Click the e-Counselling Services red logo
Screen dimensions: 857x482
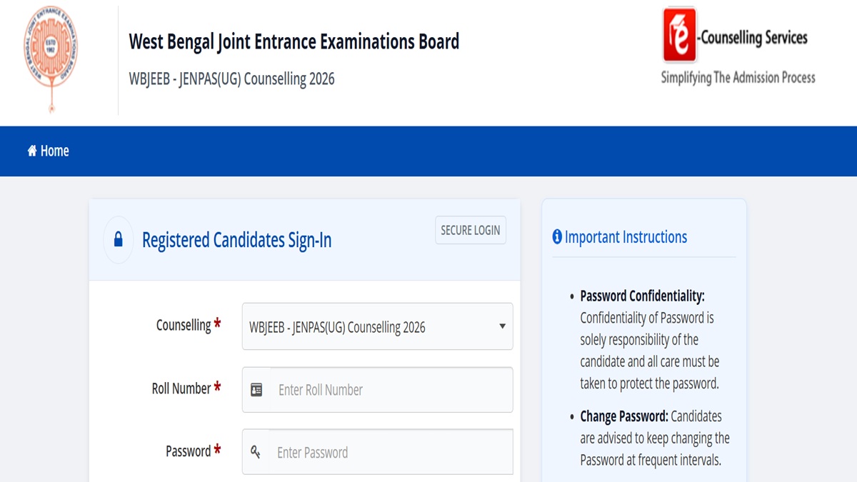[679, 35]
